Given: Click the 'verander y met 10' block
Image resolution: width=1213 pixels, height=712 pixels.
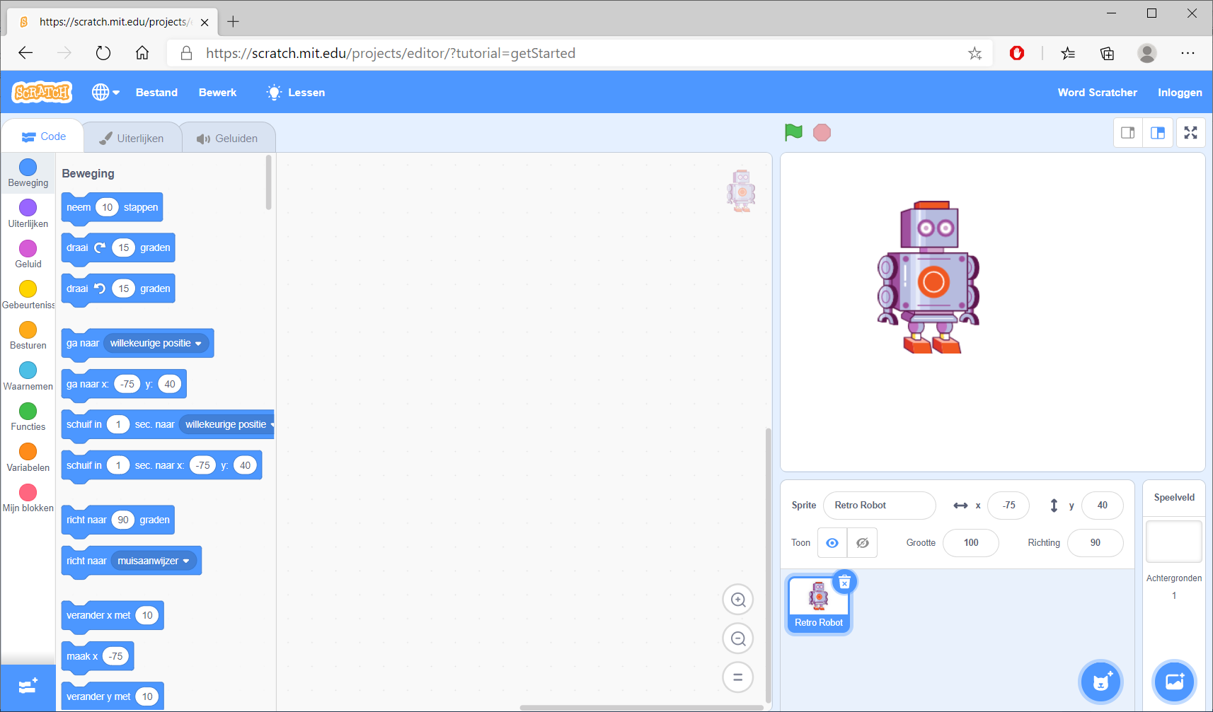Looking at the screenshot, I should [113, 696].
